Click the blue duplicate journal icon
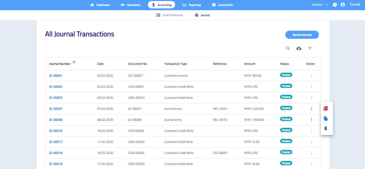Viewport: 365px width, 169px height. tap(326, 118)
